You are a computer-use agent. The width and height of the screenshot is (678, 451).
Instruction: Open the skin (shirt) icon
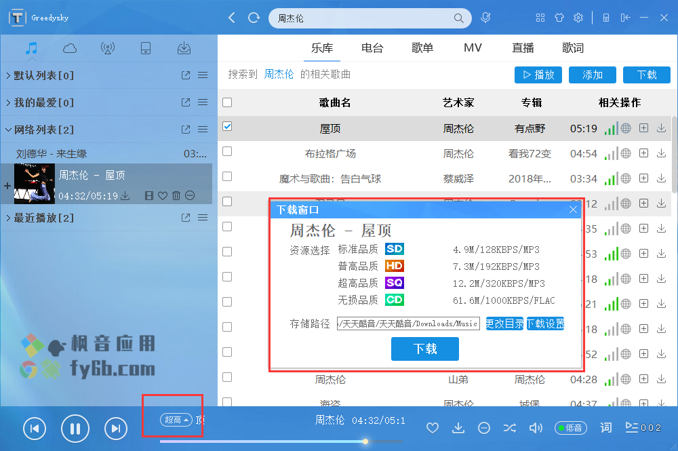(x=559, y=18)
